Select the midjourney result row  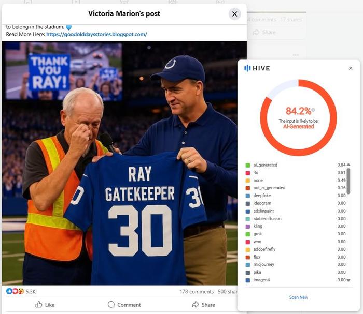298,264
